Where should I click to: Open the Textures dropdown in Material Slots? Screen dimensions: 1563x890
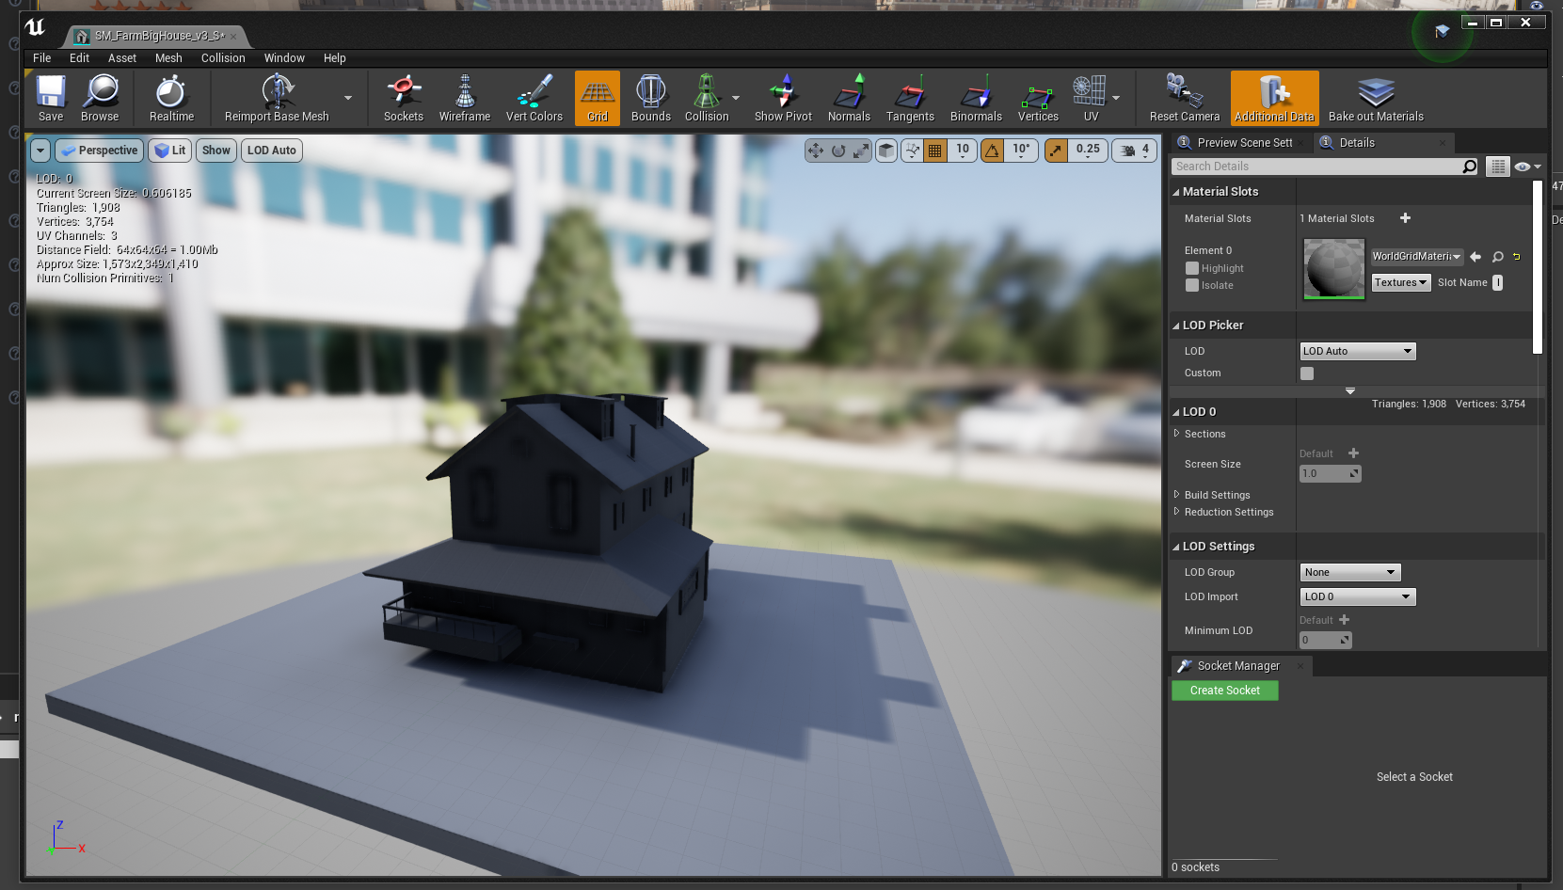coord(1400,281)
